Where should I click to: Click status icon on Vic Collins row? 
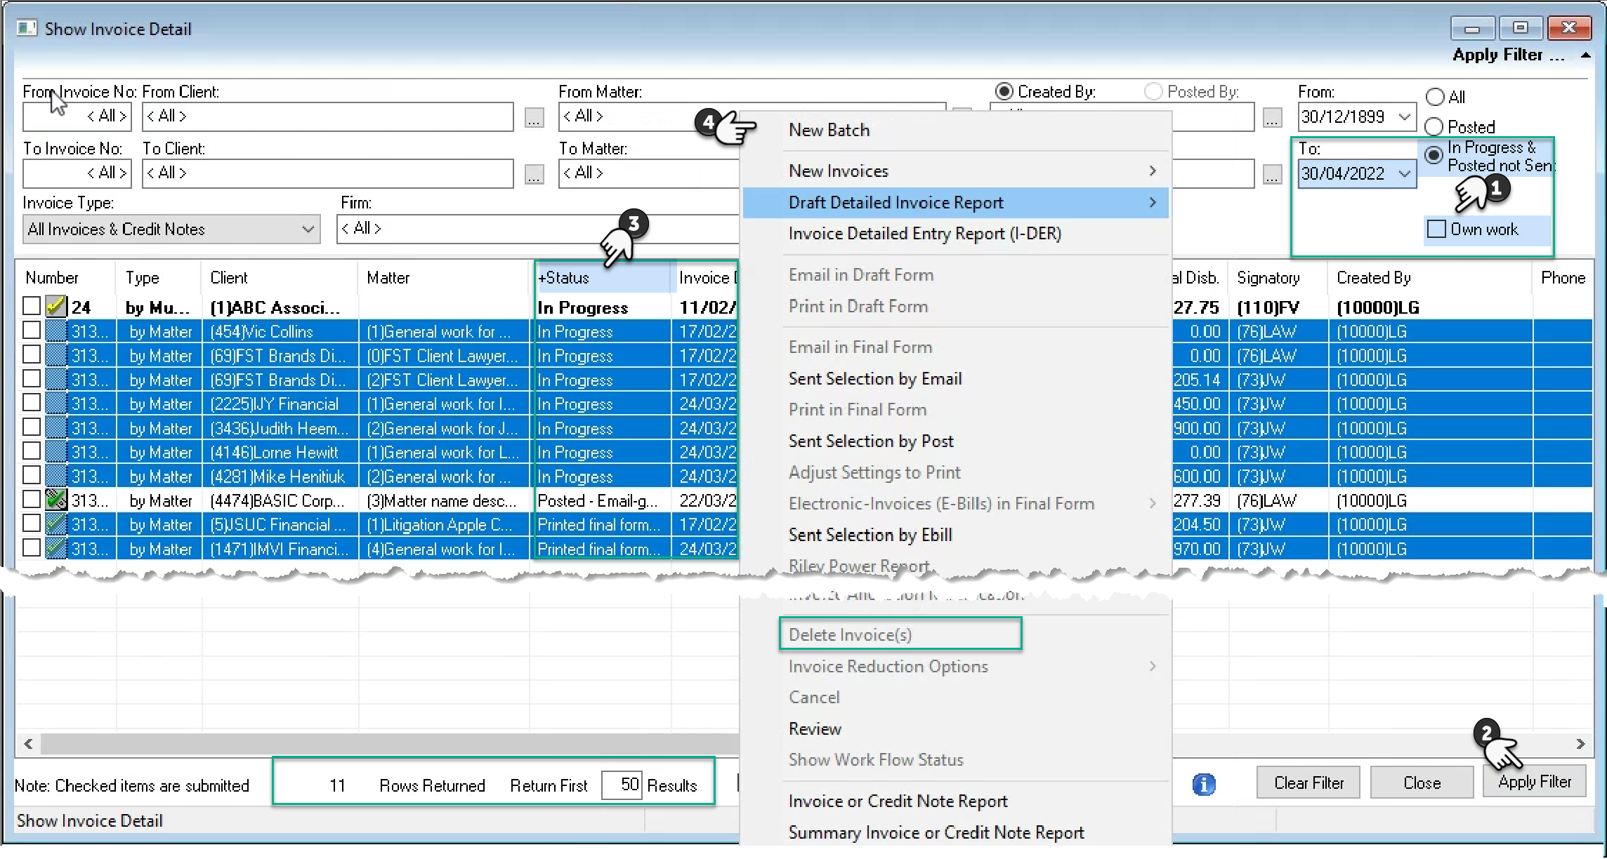click(56, 331)
